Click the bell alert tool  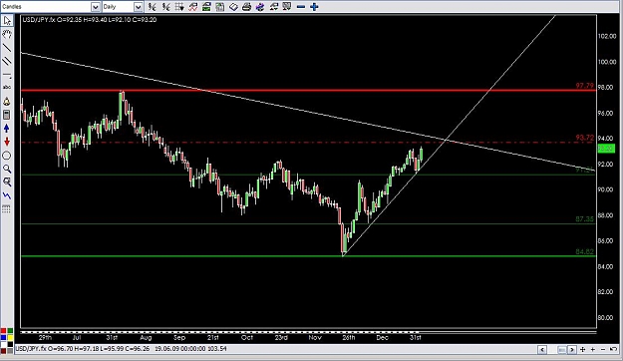pyautogui.click(x=7, y=102)
